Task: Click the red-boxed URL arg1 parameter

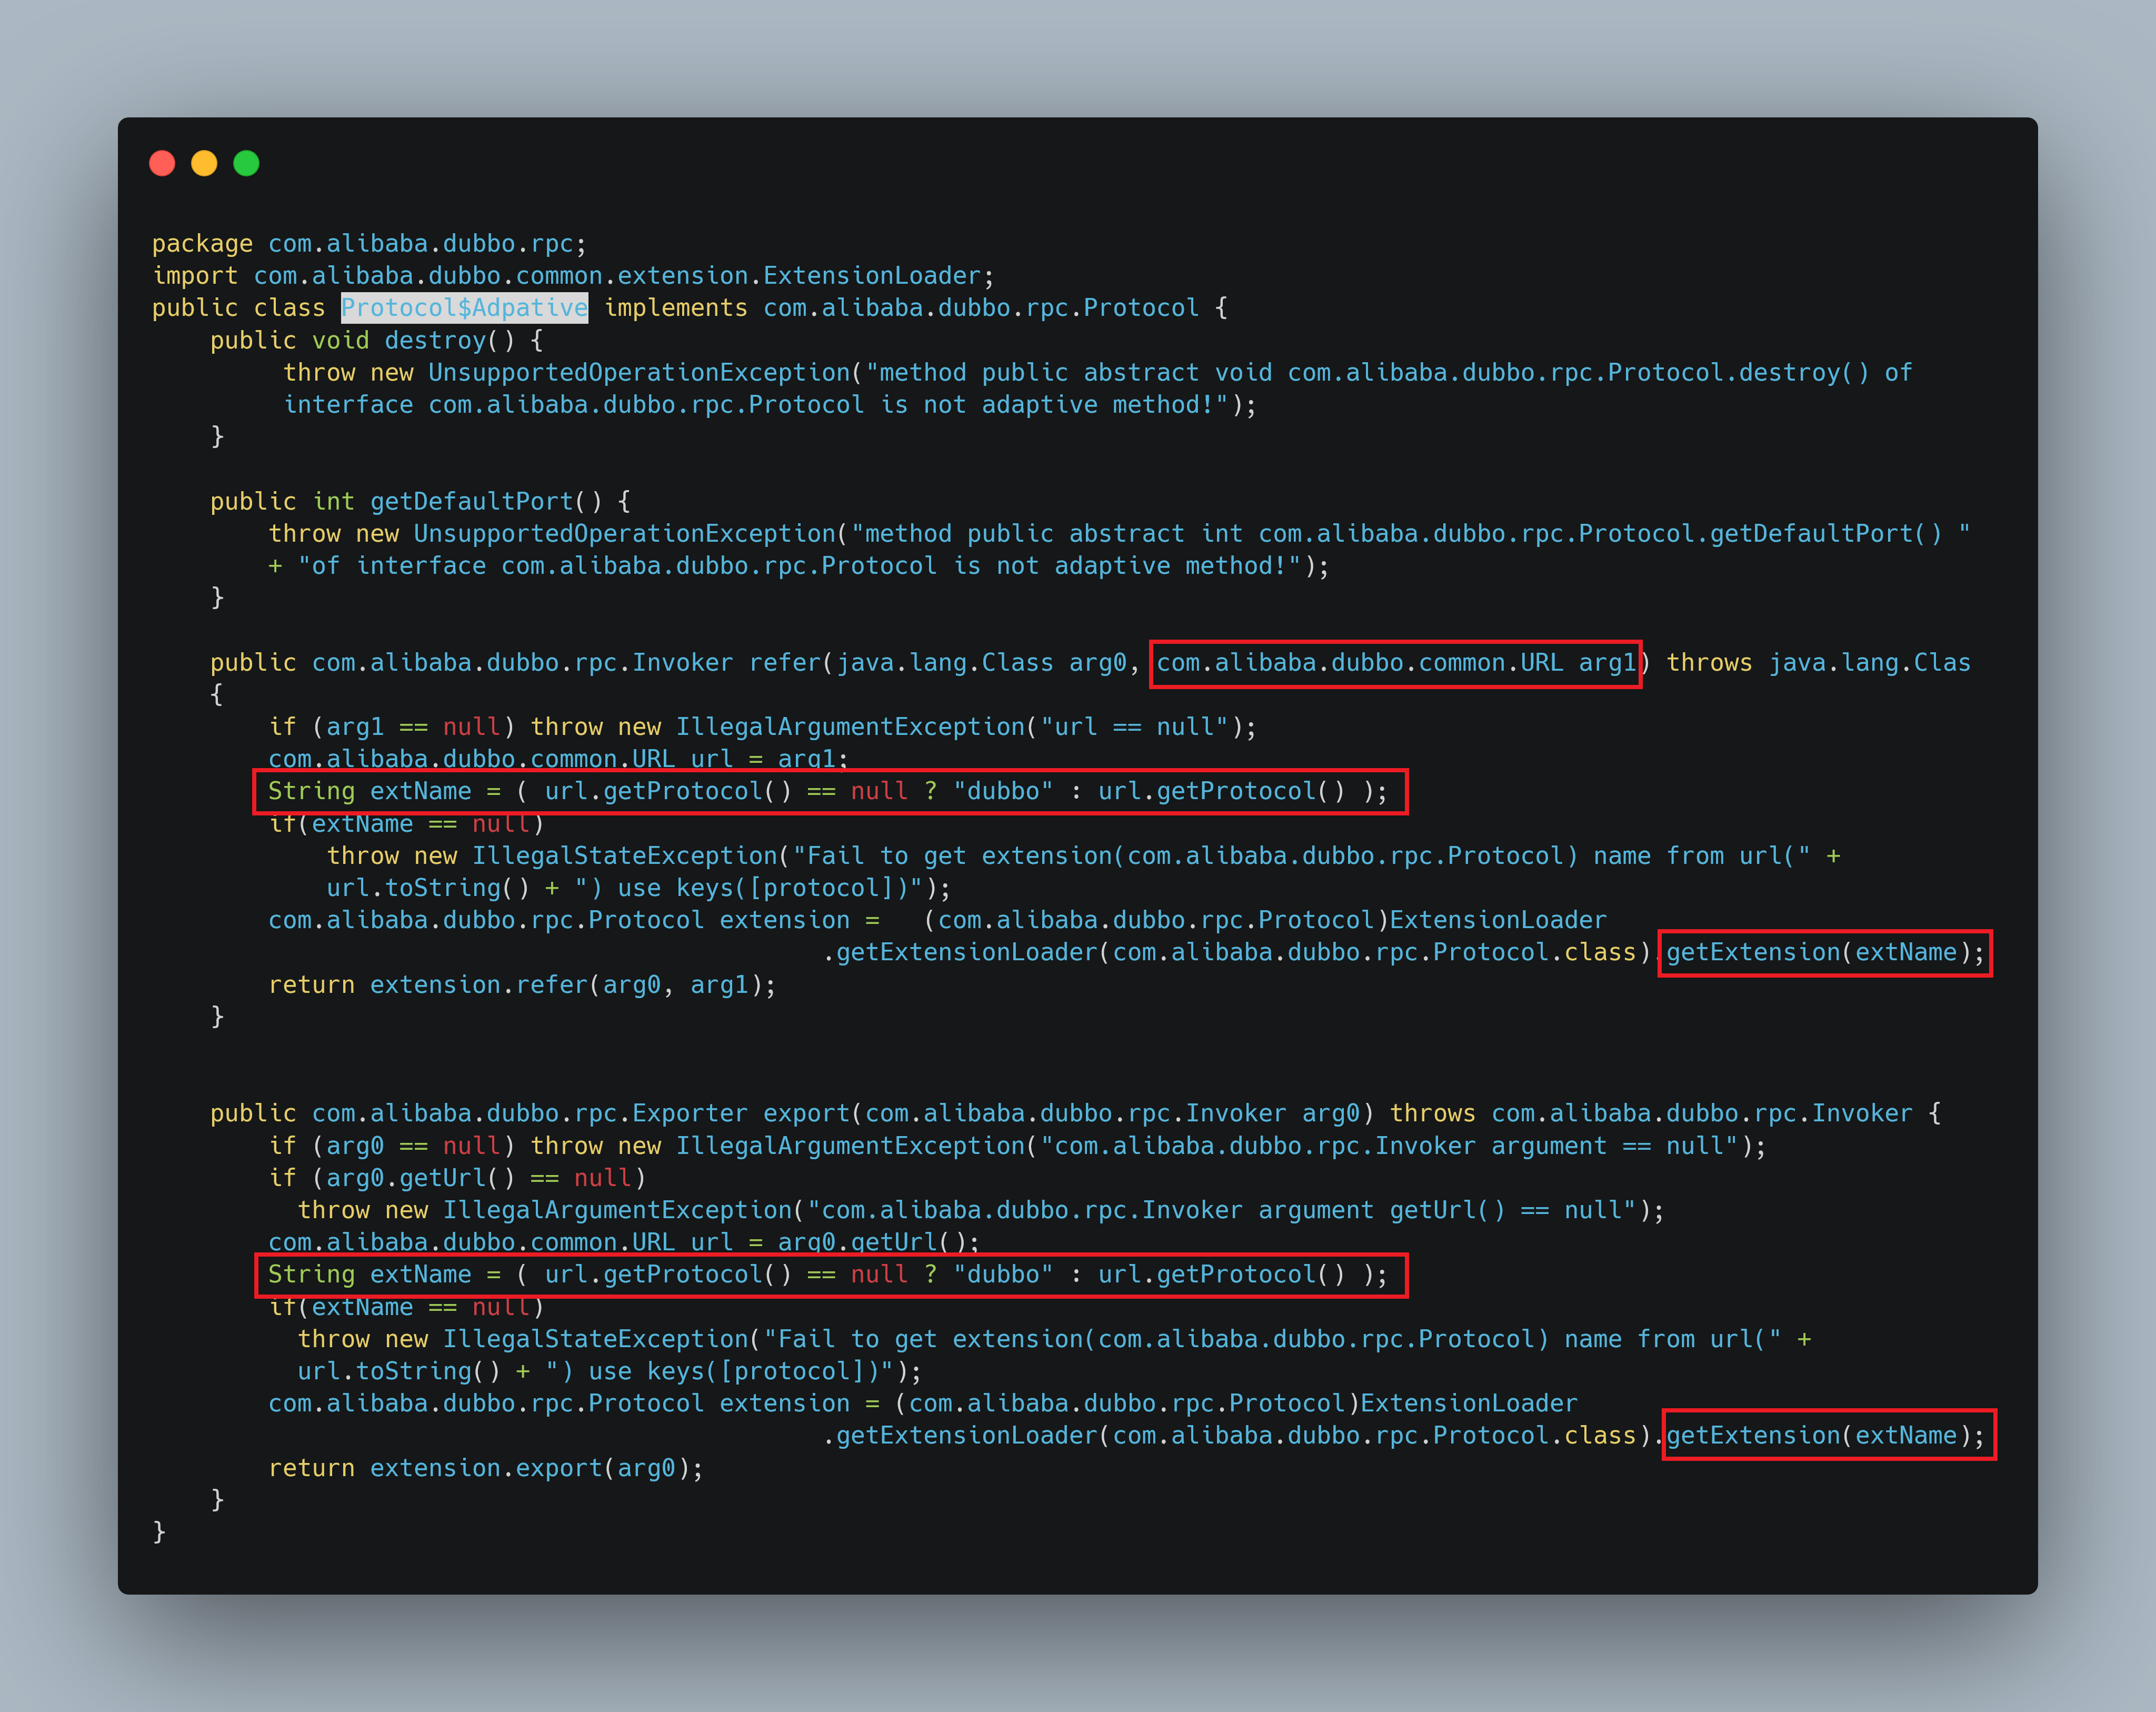Action: [1395, 663]
